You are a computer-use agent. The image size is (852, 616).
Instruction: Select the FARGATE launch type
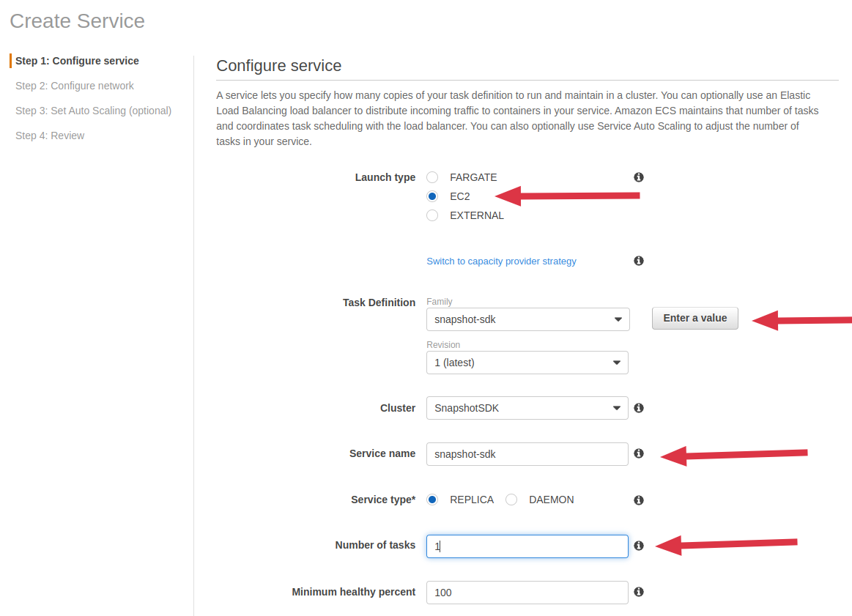coord(432,177)
